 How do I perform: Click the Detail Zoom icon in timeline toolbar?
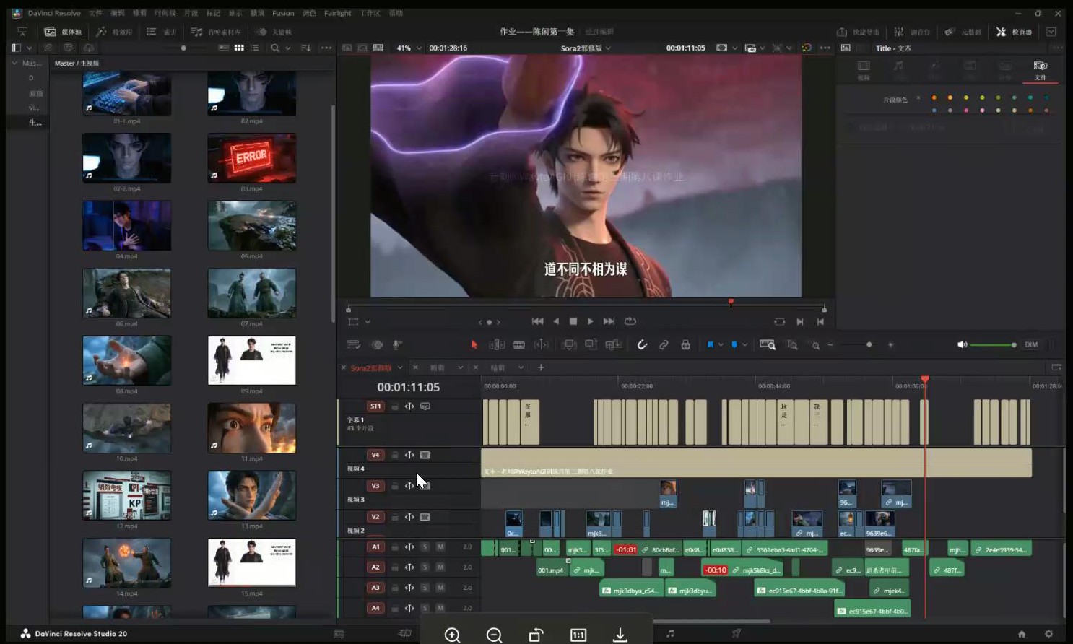click(x=792, y=345)
